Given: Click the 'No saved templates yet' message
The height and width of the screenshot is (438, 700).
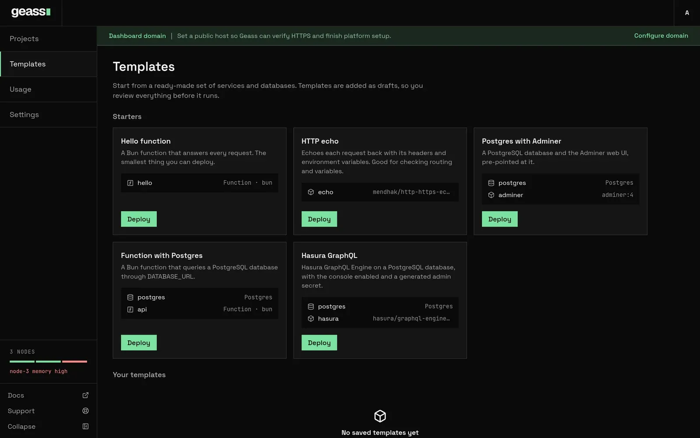Looking at the screenshot, I should coord(380,433).
